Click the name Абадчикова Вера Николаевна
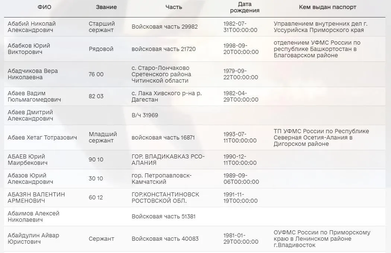This screenshot has height=253, width=391. (x=33, y=74)
